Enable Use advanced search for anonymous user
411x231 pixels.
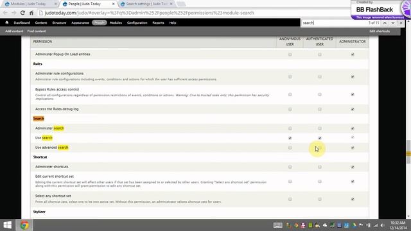(x=290, y=148)
